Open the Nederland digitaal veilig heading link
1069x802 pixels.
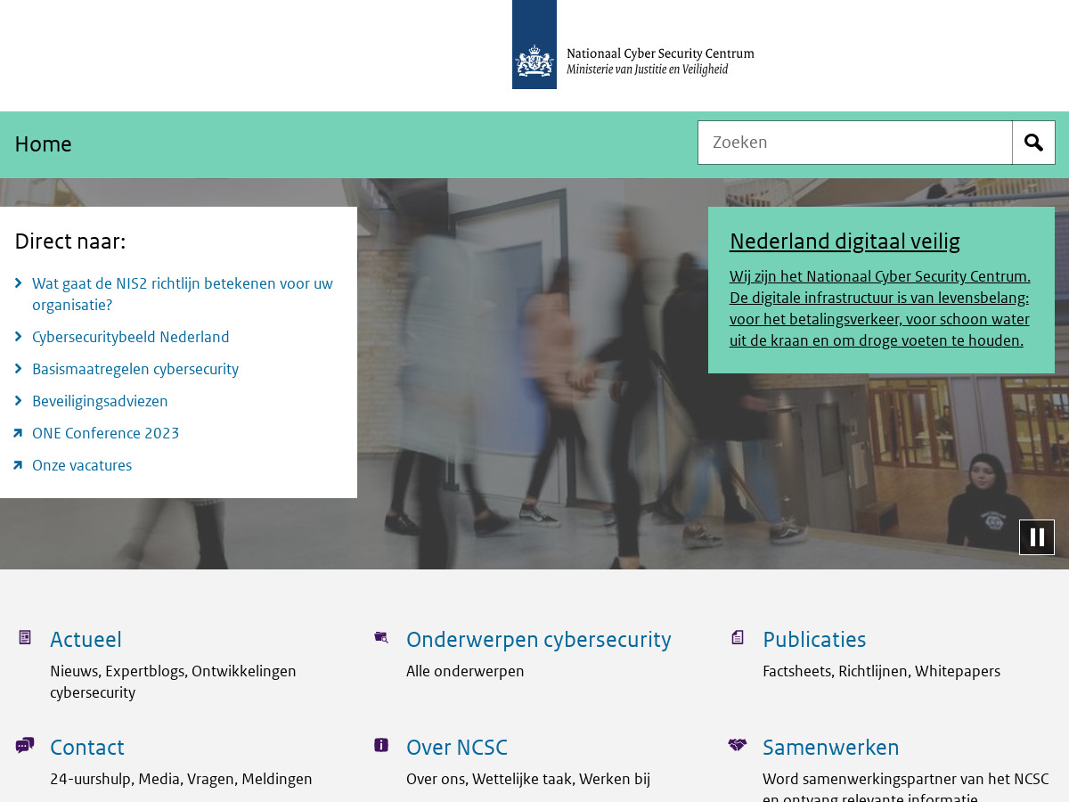tap(845, 241)
